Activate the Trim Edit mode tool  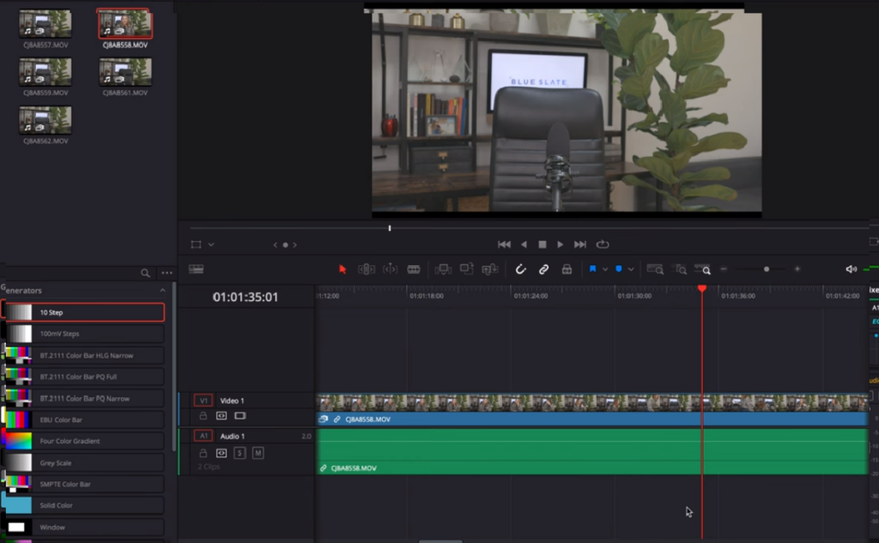tap(367, 268)
